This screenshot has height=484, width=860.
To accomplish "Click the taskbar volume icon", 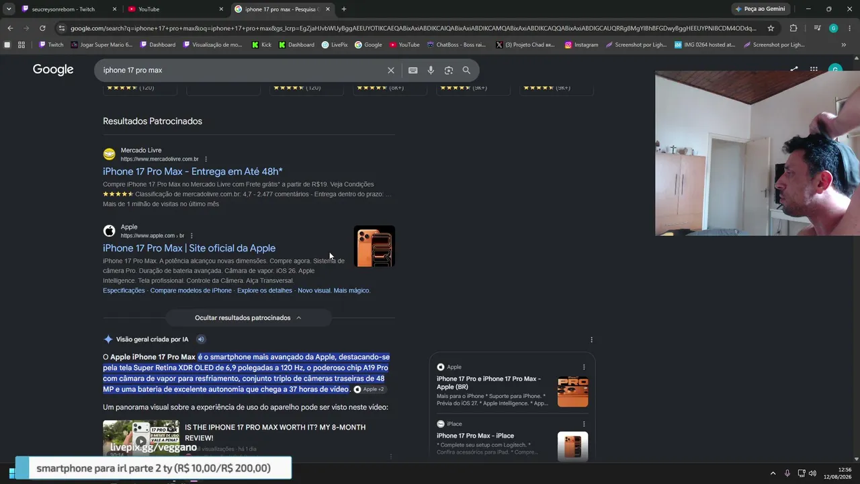I will [813, 473].
